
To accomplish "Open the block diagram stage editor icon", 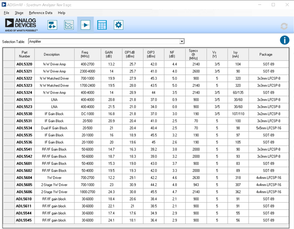I will 52,25.
